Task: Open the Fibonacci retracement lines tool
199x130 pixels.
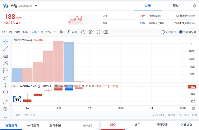Action: [6, 56]
